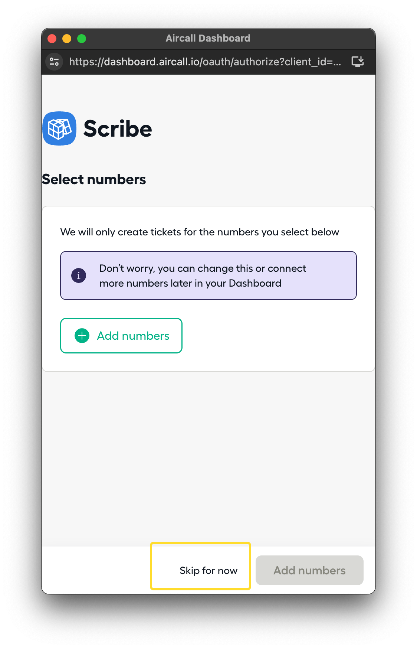Open site information icon in address bar

[54, 62]
